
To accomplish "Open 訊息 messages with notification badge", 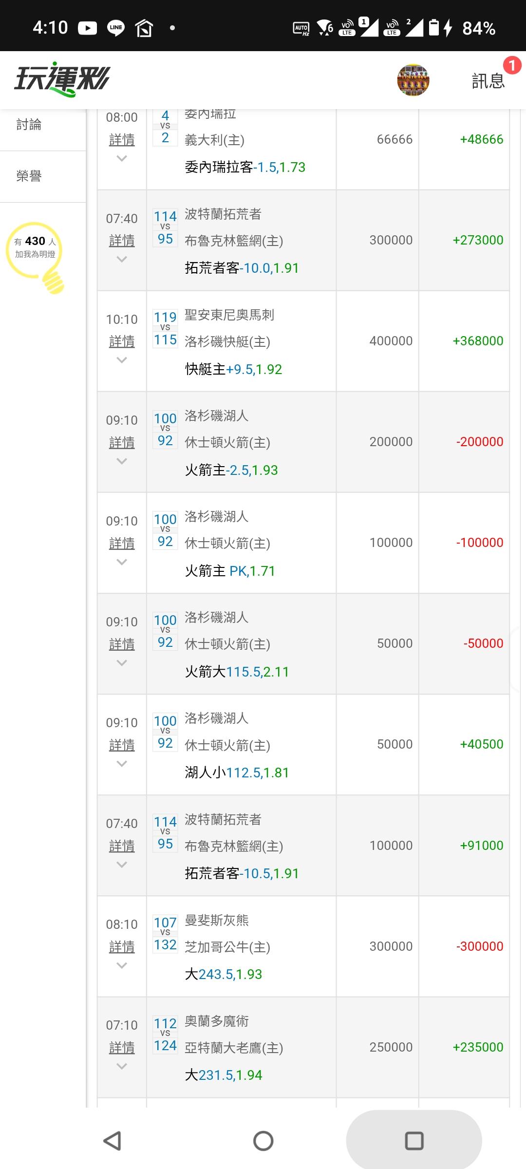I will point(488,80).
